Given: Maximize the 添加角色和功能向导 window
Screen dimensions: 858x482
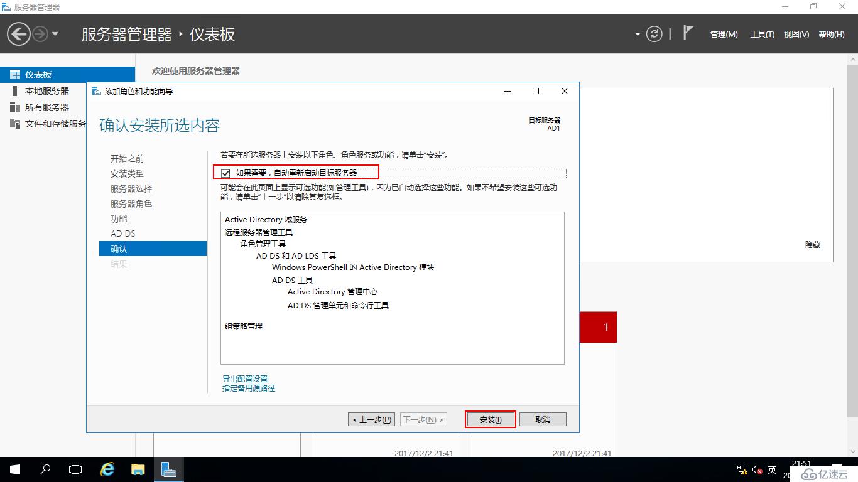Looking at the screenshot, I should [536, 91].
